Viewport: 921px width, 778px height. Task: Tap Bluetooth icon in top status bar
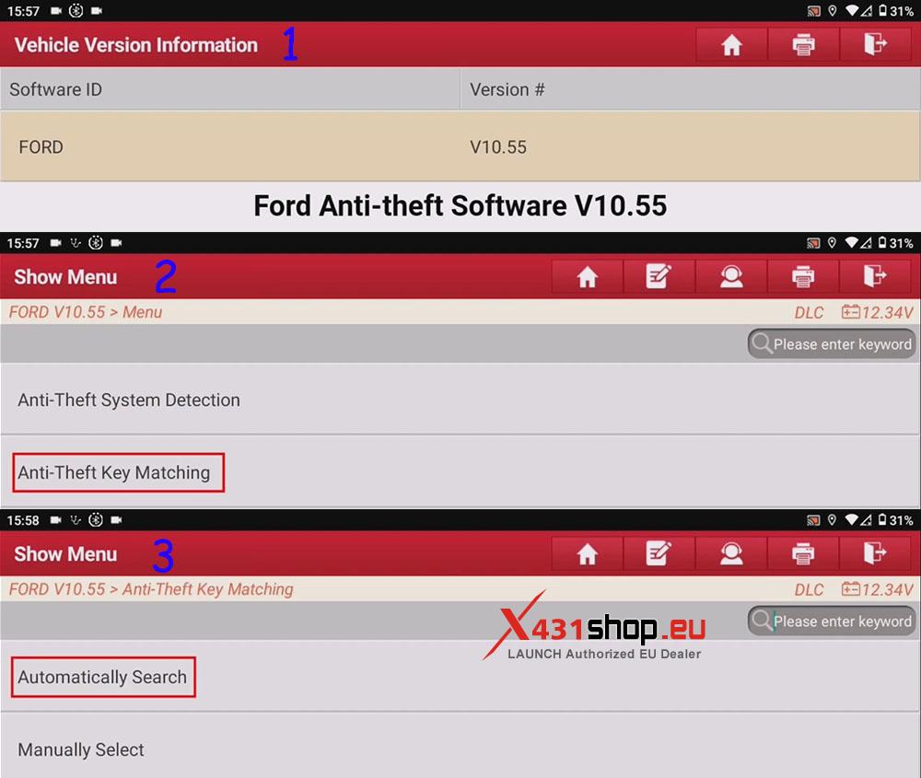(76, 10)
